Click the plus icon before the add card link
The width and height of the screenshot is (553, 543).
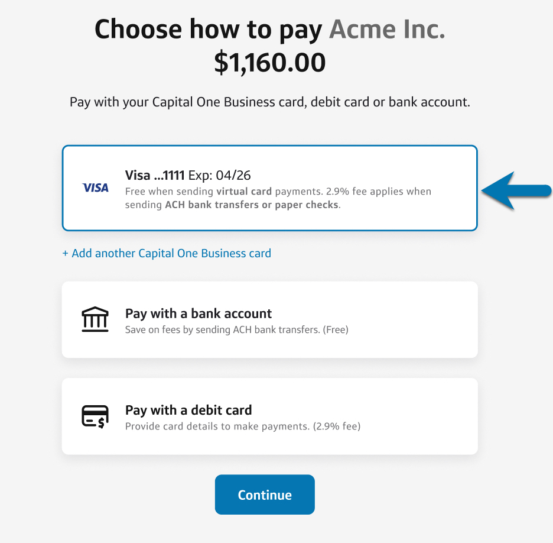[x=64, y=253]
